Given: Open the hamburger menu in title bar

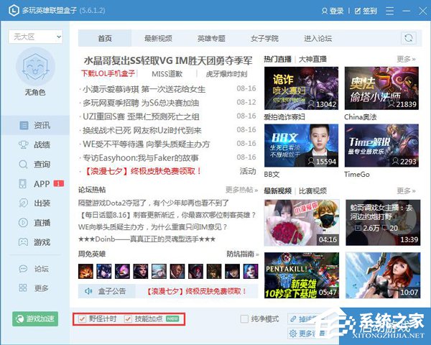Looking at the screenshot, I should coord(390,11).
